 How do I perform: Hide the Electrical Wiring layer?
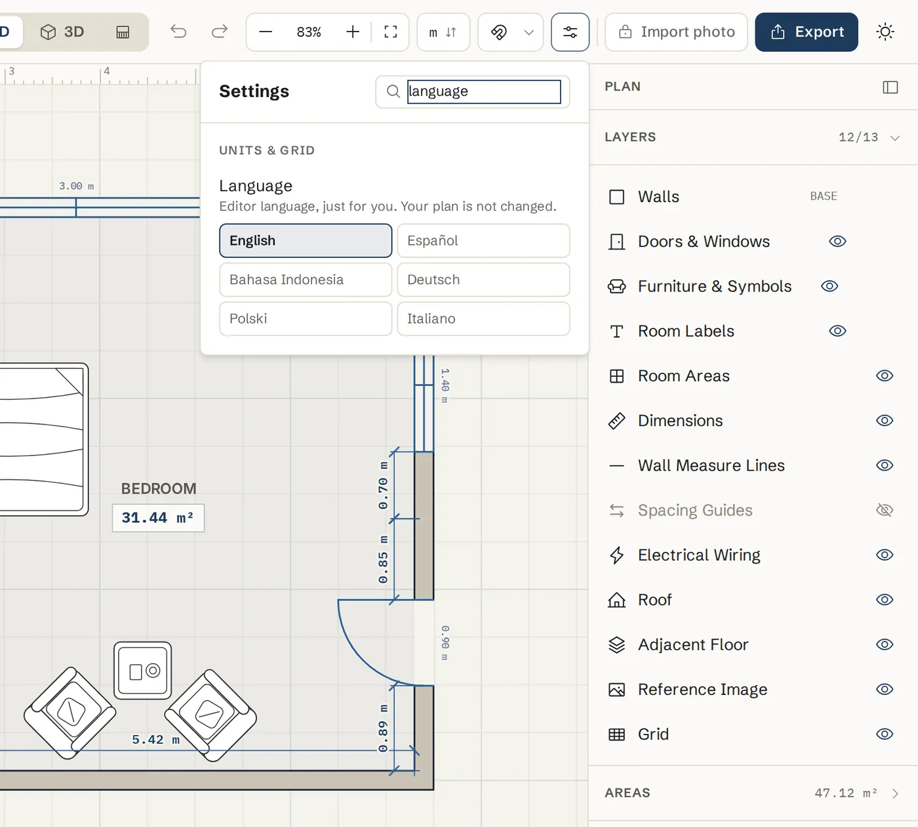pos(885,555)
